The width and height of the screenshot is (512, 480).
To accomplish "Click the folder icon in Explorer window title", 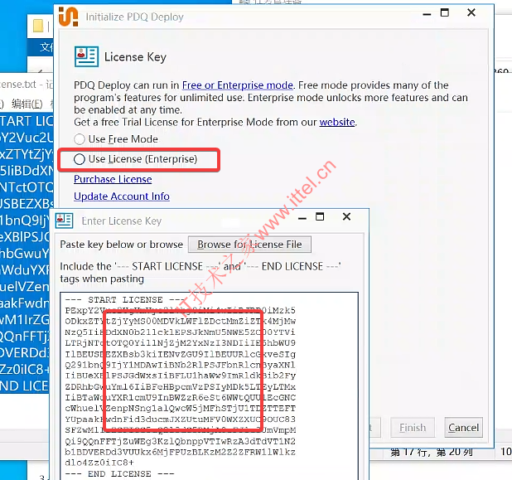I will 38,27.
